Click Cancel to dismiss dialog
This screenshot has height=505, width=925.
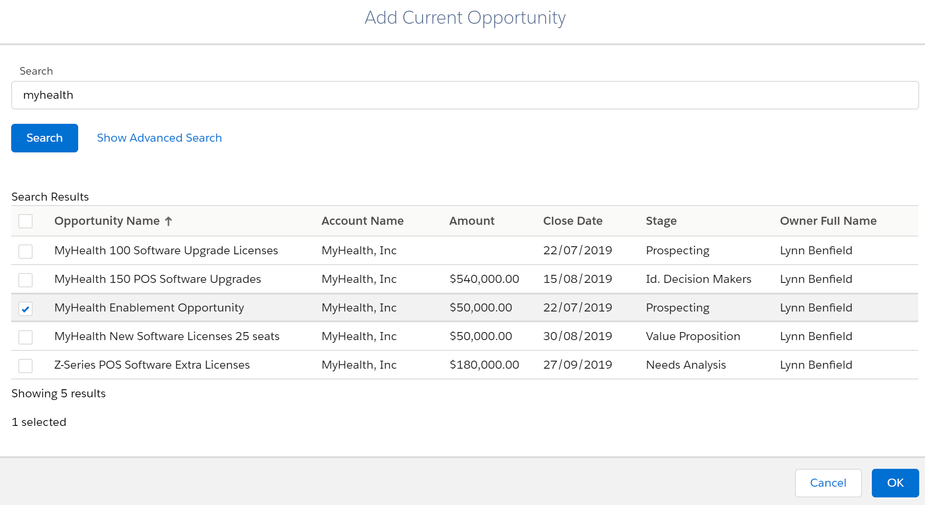coord(828,483)
